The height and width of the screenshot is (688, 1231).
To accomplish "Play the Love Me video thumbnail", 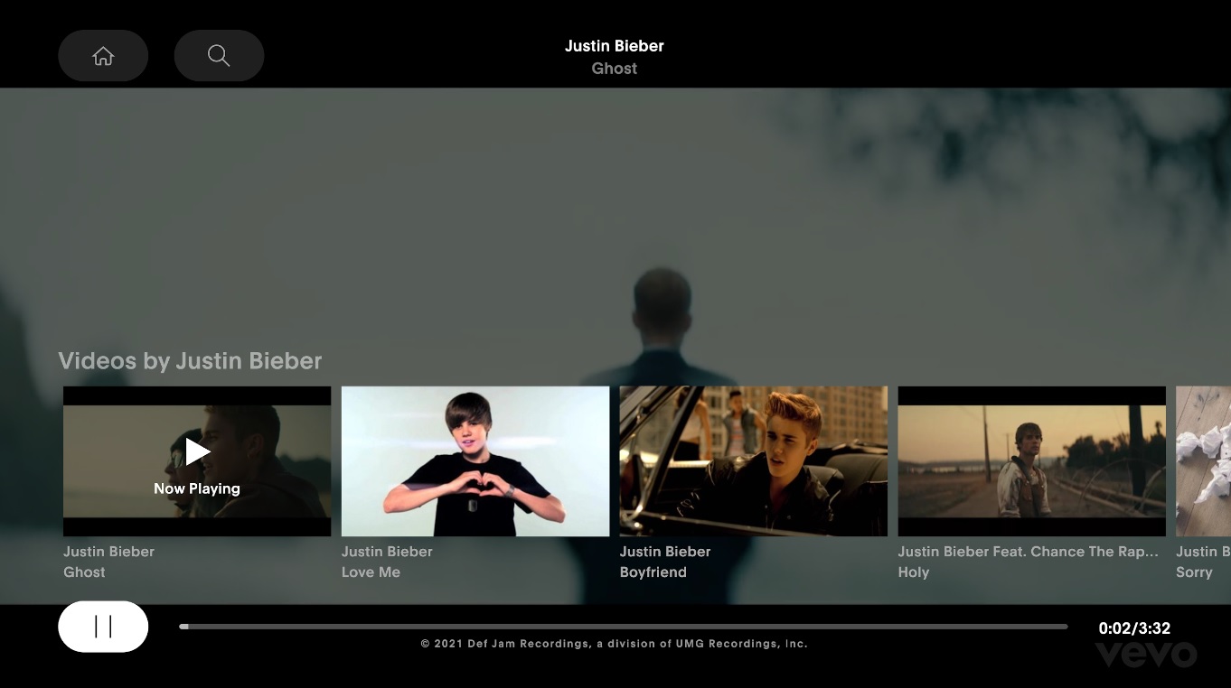I will 475,461.
